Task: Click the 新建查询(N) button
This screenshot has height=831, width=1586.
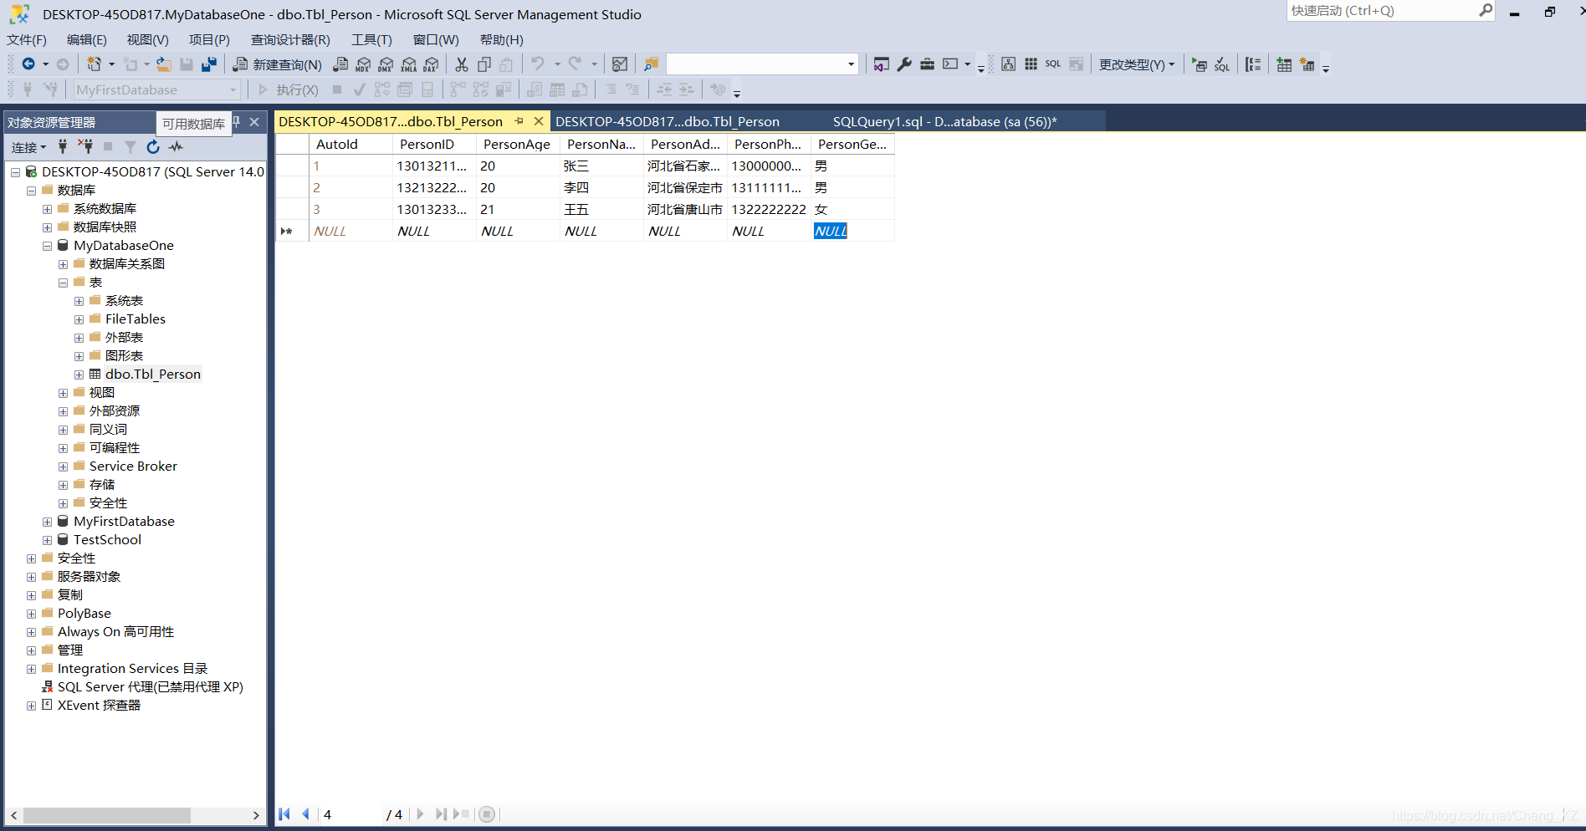Action: coord(277,64)
